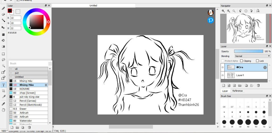
Task: Select the Gradient tool
Action: click(3, 47)
